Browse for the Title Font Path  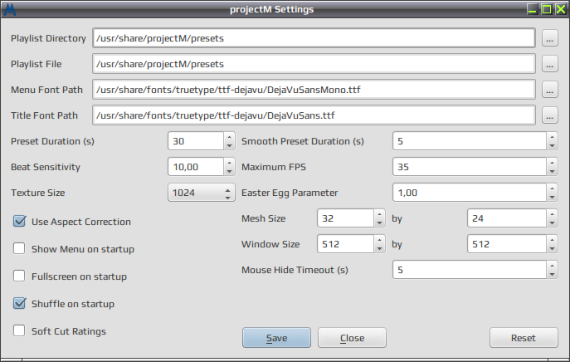549,115
